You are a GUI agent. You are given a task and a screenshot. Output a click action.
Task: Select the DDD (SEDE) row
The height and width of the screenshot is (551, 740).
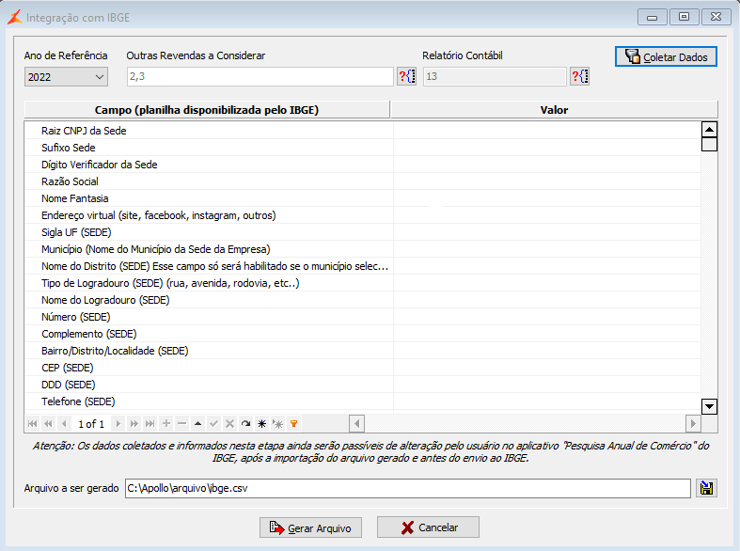pyautogui.click(x=362, y=385)
